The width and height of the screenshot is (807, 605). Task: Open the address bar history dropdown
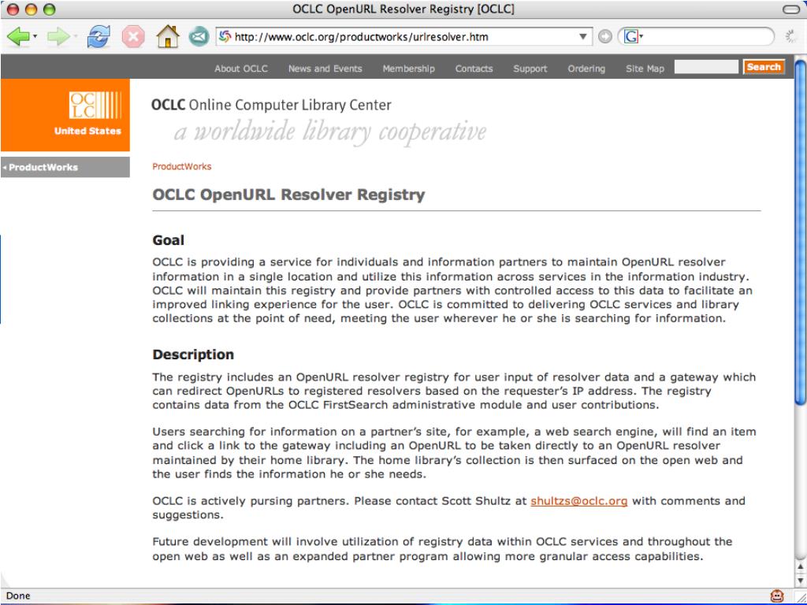[x=582, y=36]
